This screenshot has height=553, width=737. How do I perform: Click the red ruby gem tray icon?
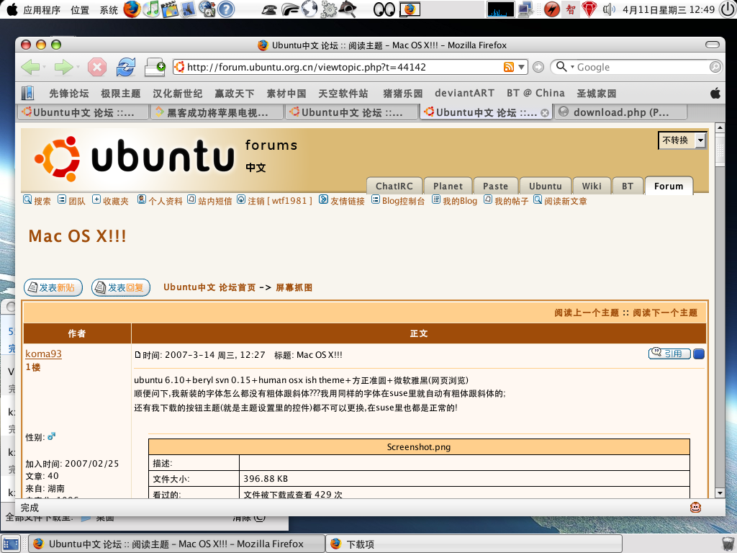click(589, 9)
